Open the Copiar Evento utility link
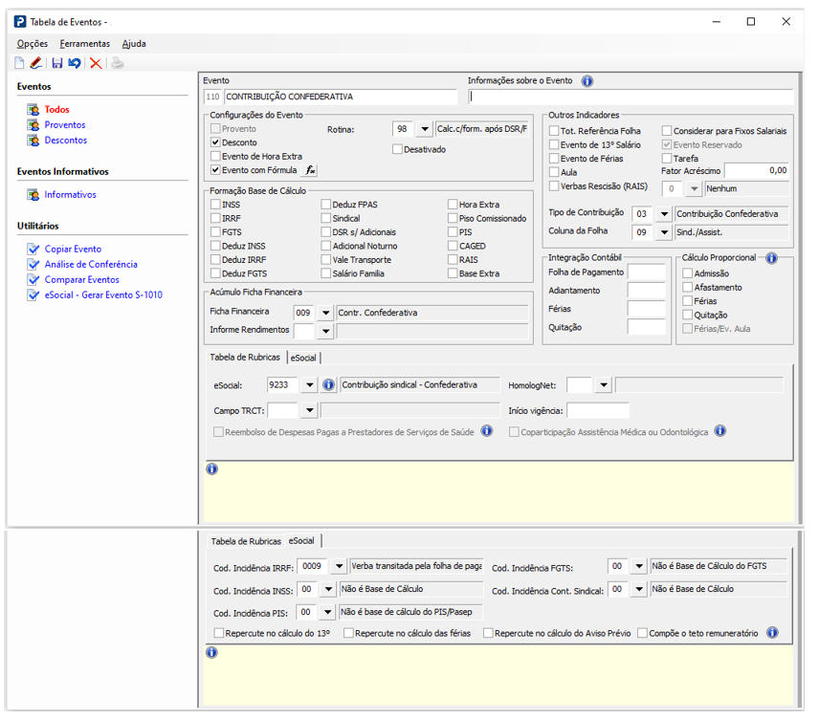The width and height of the screenshot is (819, 719). coord(73,249)
